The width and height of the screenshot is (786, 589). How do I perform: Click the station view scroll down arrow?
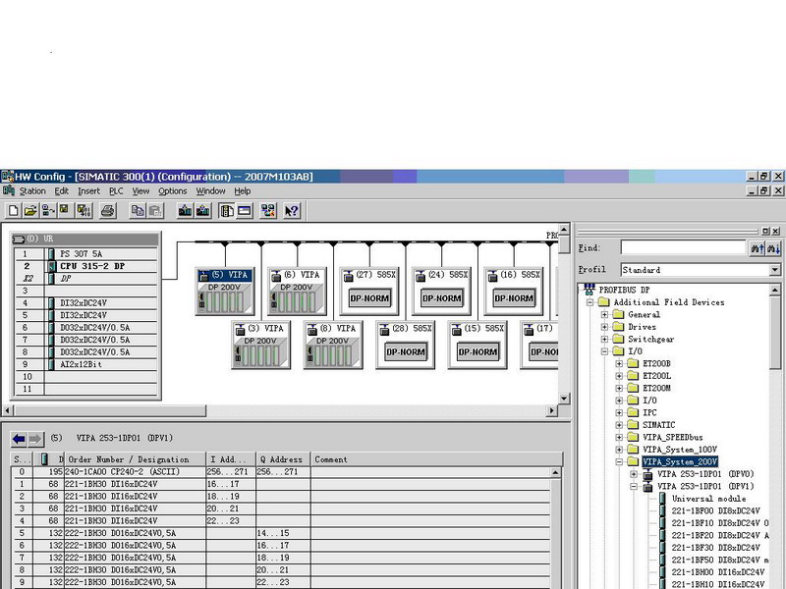coord(564,399)
